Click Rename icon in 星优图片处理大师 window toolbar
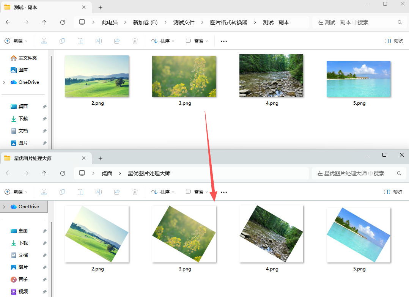The width and height of the screenshot is (409, 297). [x=99, y=192]
